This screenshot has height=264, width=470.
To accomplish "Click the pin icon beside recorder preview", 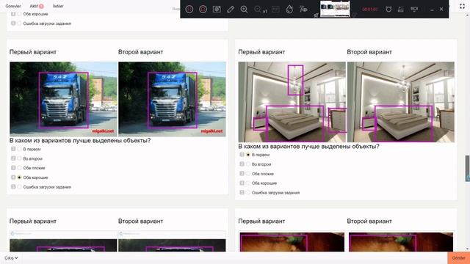I will click(316, 15).
